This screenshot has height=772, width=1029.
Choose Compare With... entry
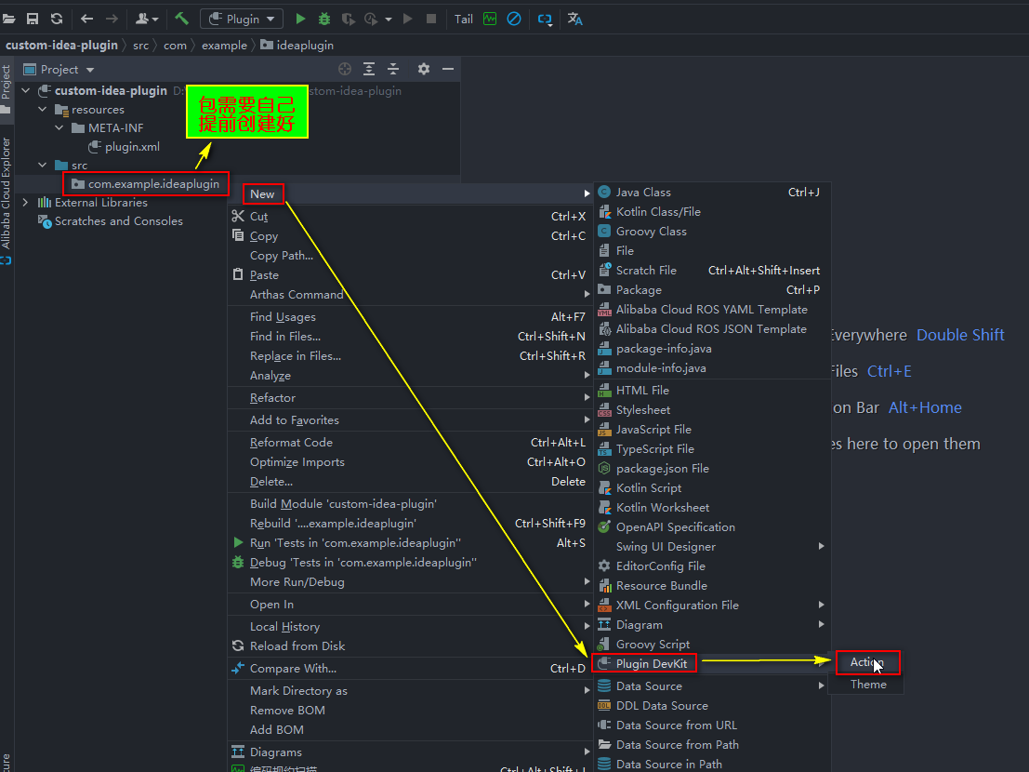pos(410,668)
